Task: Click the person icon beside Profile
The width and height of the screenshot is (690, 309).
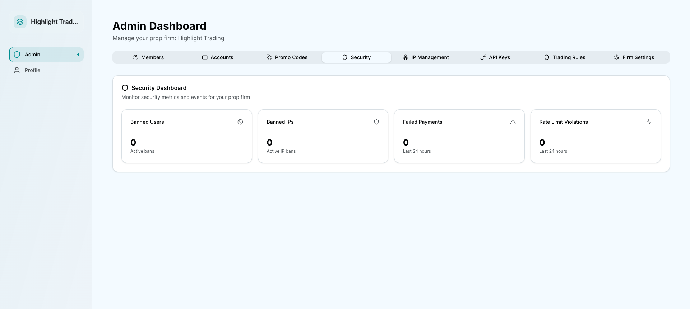Action: tap(17, 70)
